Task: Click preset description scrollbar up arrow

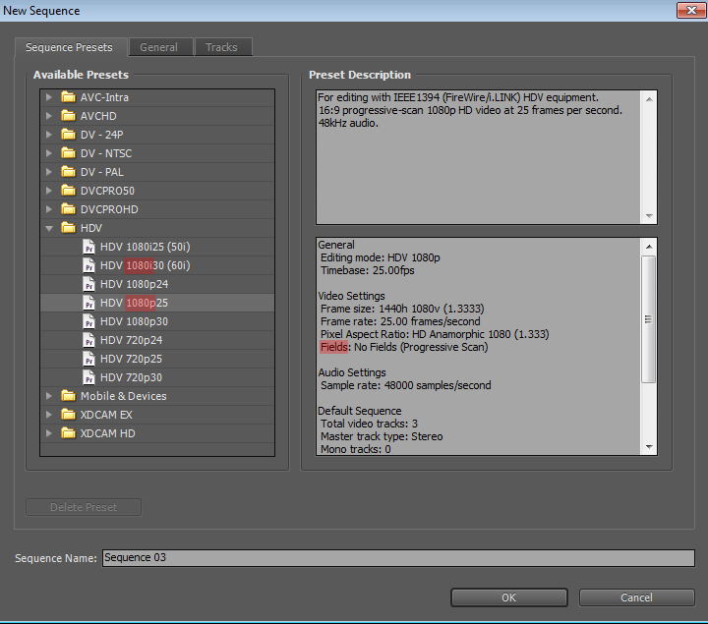Action: pyautogui.click(x=649, y=99)
